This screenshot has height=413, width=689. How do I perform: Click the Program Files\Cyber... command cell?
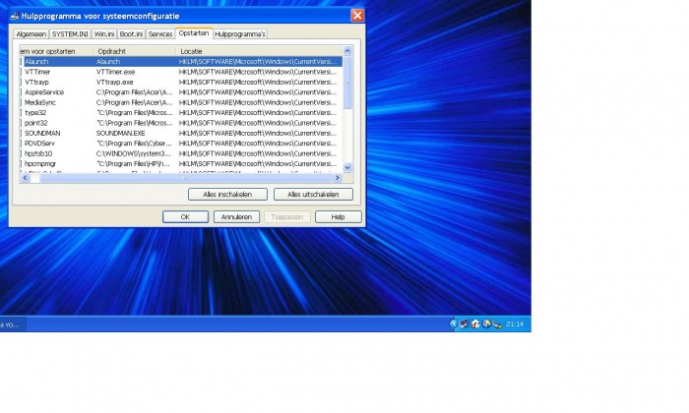tap(134, 144)
